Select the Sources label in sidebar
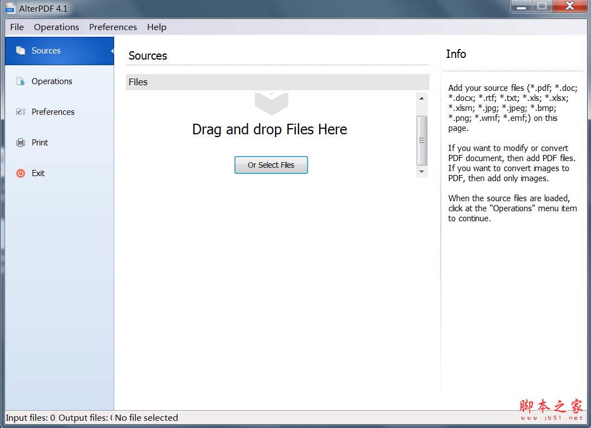The image size is (591, 428). click(46, 51)
